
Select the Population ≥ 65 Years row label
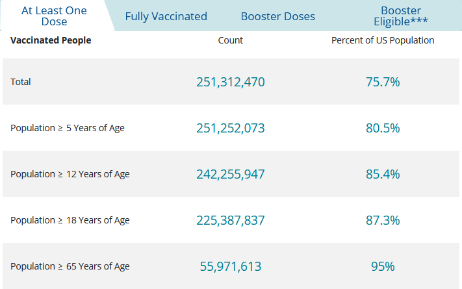pos(70,266)
